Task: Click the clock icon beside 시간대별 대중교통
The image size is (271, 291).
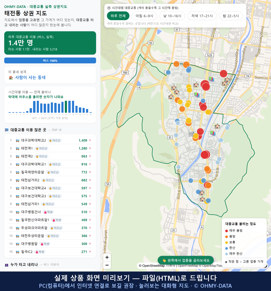Action: [x=109, y=8]
